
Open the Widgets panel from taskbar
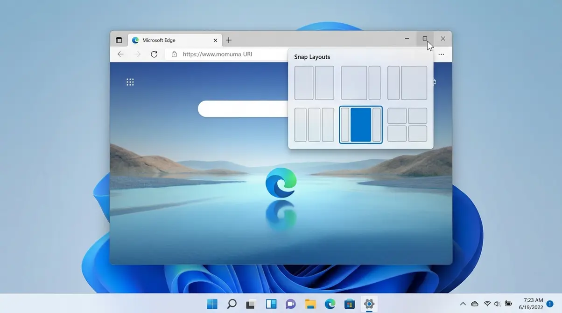271,304
